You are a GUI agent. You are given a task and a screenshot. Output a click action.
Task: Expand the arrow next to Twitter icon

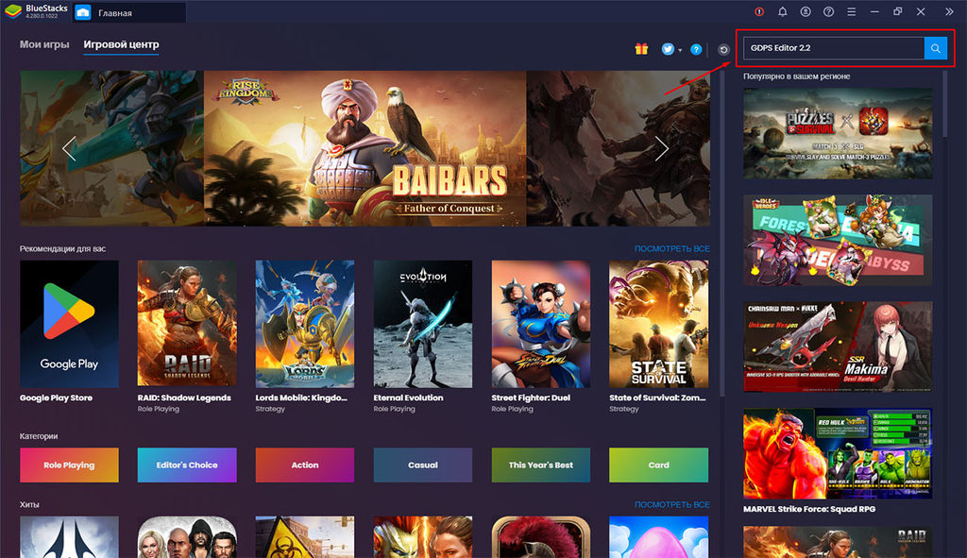coord(680,50)
